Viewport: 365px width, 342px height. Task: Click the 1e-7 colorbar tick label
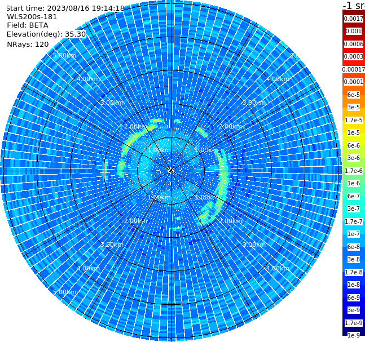click(354, 234)
